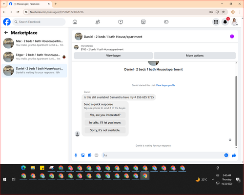This screenshot has width=244, height=195.
Task: Bookmark the page with star icon
Action: click(x=224, y=12)
